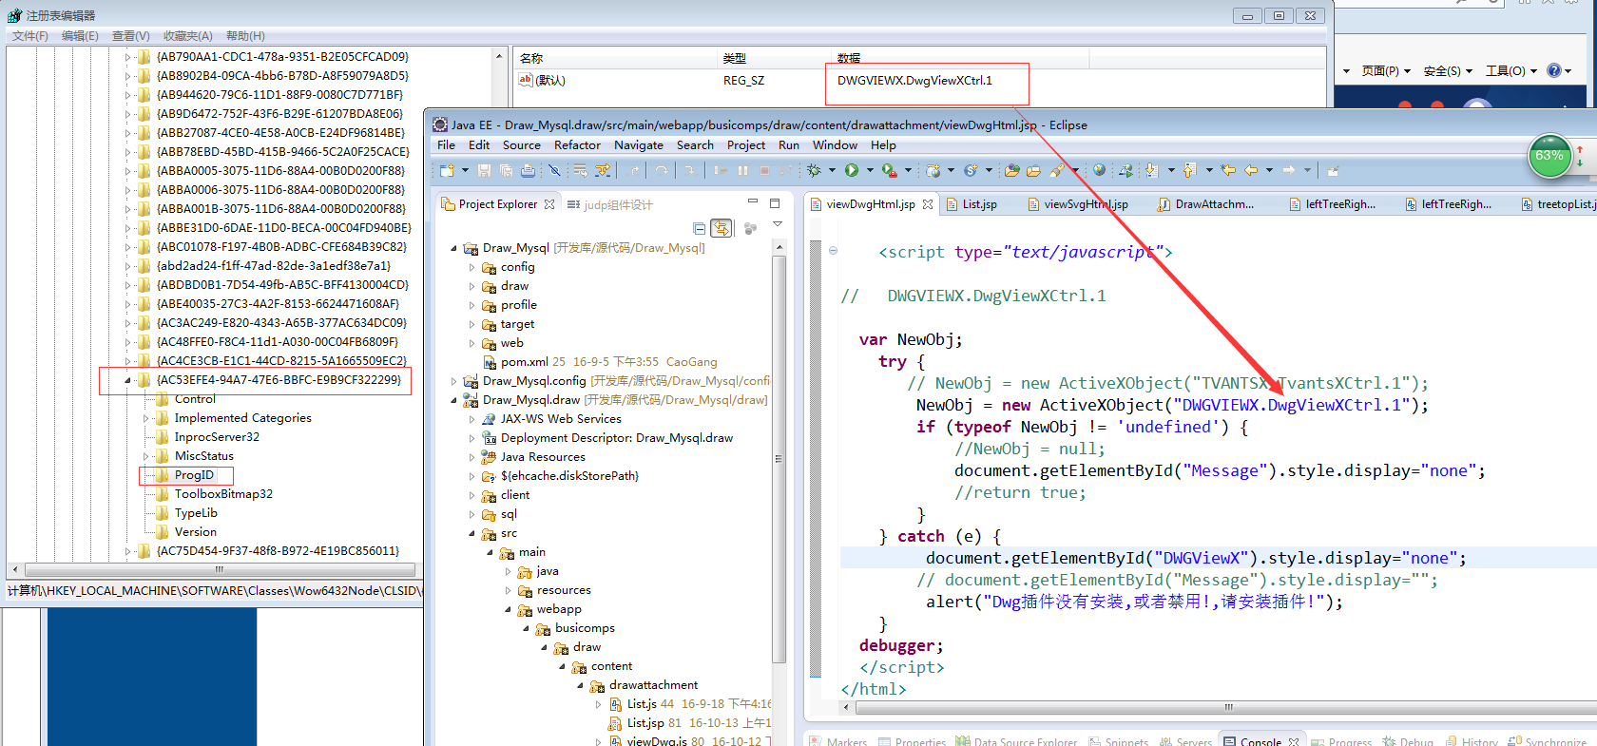Close the viewDwgHtml.jsp editor tab

coord(928,204)
